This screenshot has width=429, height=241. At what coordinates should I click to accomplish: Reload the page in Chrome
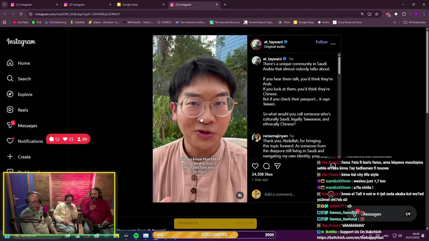coord(21,14)
